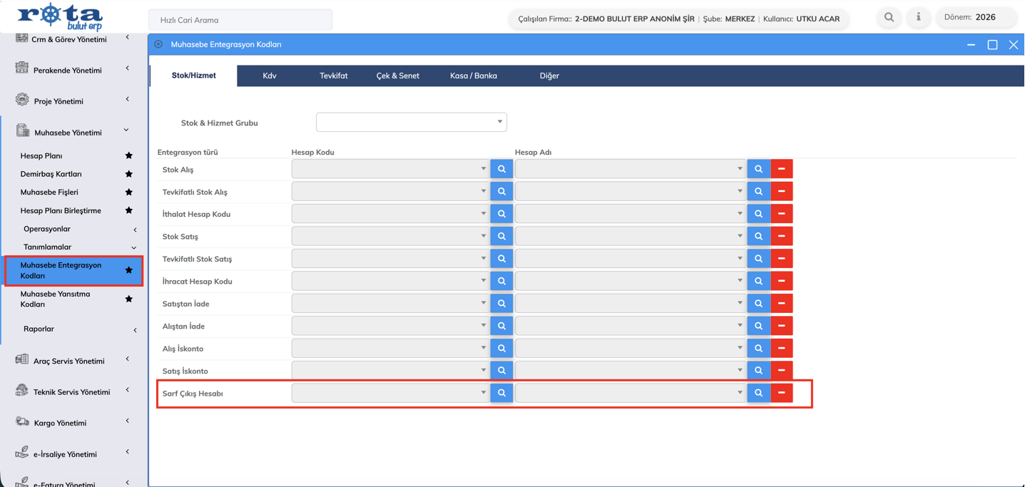Toggle favorite star for Hesap Planı
This screenshot has width=1025, height=487.
[129, 155]
